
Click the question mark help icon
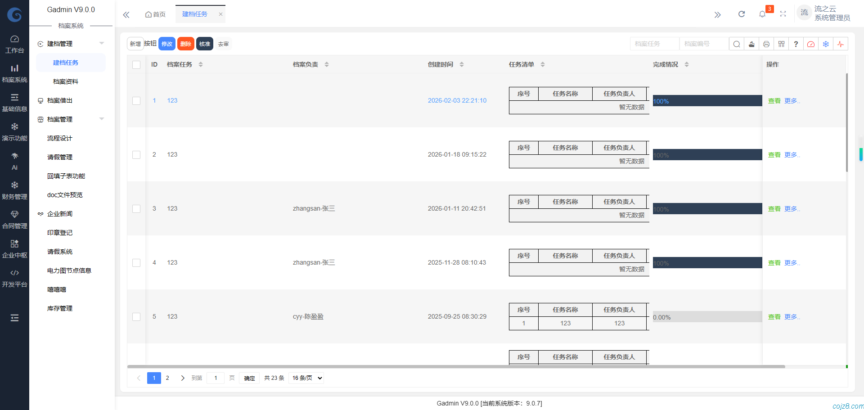pyautogui.click(x=796, y=44)
